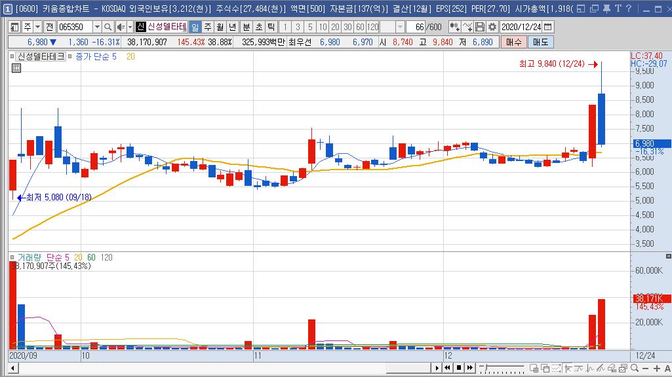The image size is (672, 377).
Task: Select second 초 chart period
Action: coord(259,27)
